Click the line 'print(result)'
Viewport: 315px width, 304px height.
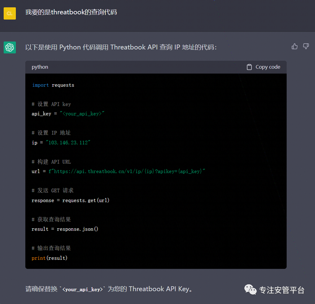50,258
